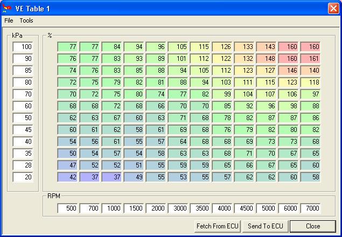Image resolution: width=342 pixels, height=237 pixels.
Task: Select VE cell 103 at 80 kPa, 4000 RPM
Action: pyautogui.click(x=222, y=82)
